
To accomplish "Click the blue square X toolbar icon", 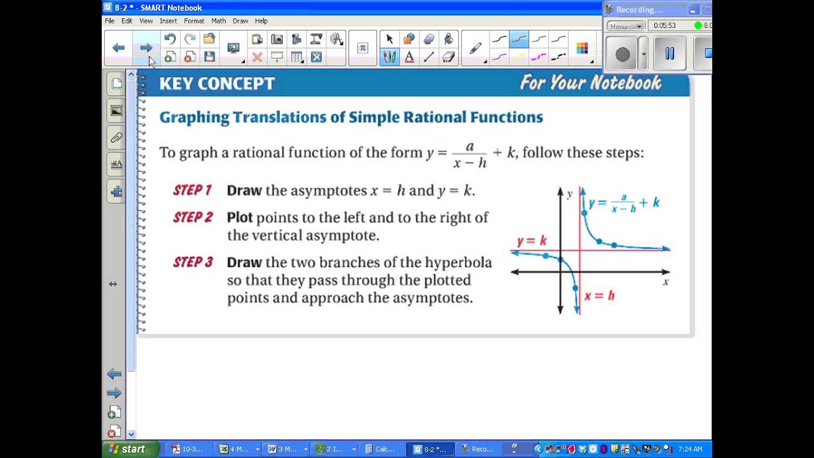I will click(316, 57).
